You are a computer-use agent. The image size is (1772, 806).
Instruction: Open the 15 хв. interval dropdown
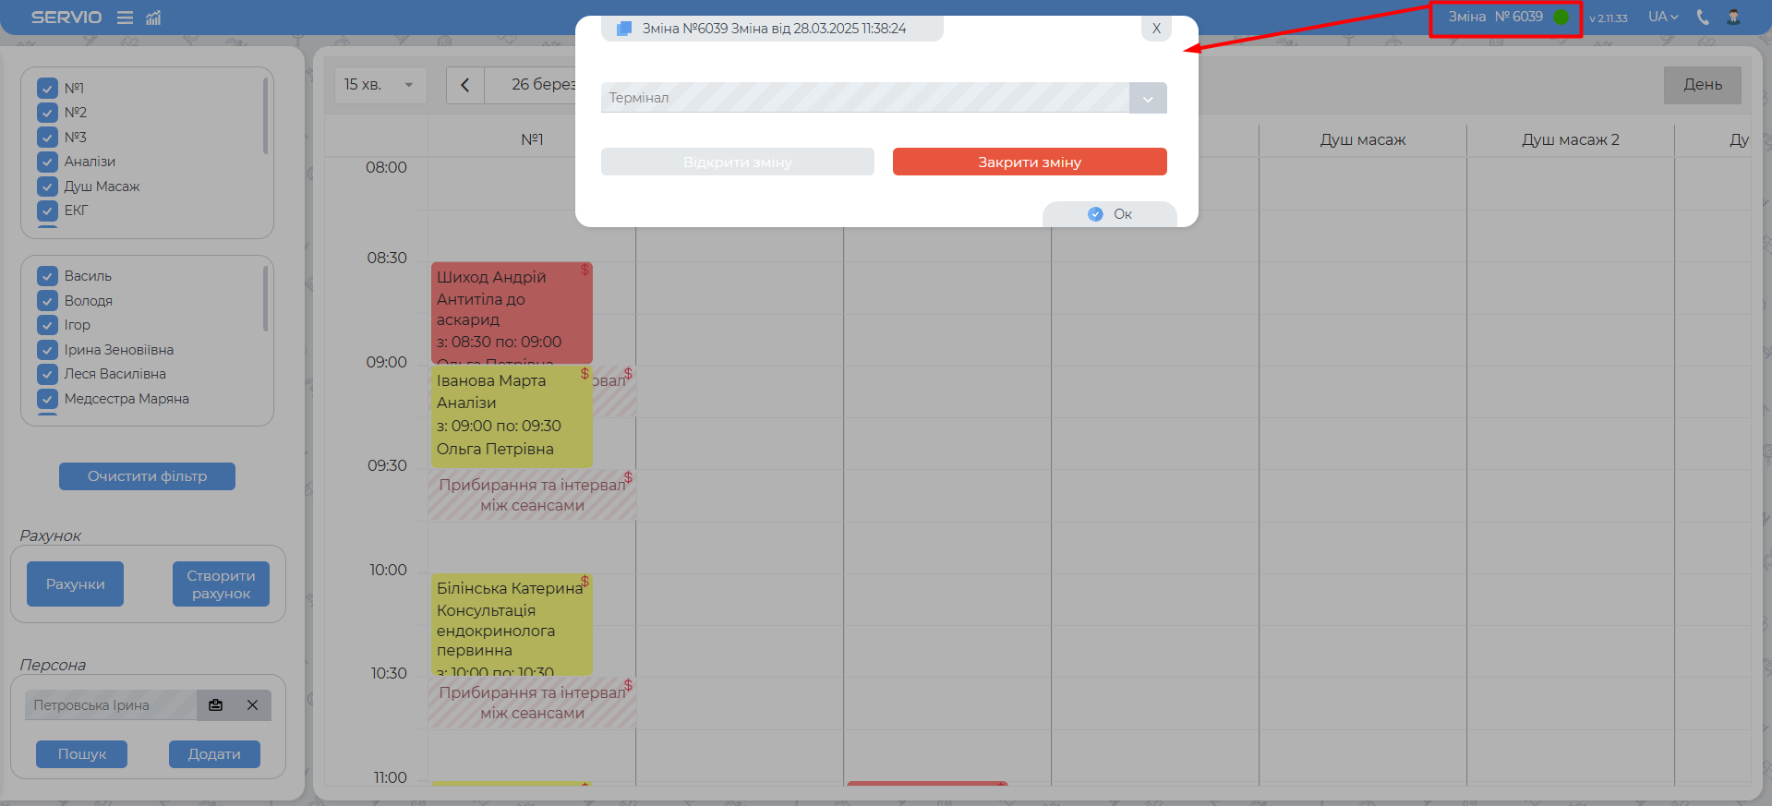tap(380, 85)
